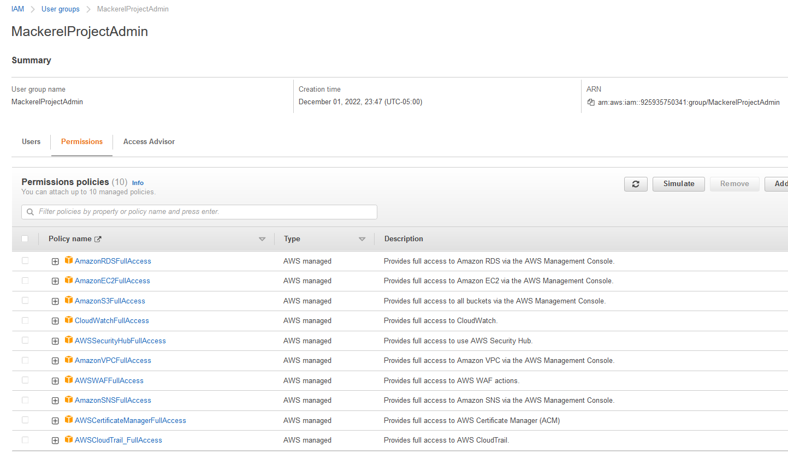Expand the AWSSecurityHubFullAccess row
This screenshot has height=465, width=788.
[55, 341]
